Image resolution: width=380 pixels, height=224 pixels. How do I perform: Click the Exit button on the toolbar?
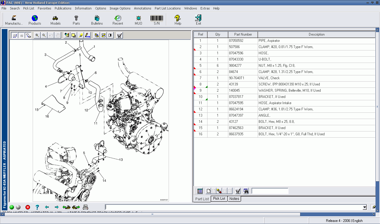(198, 20)
